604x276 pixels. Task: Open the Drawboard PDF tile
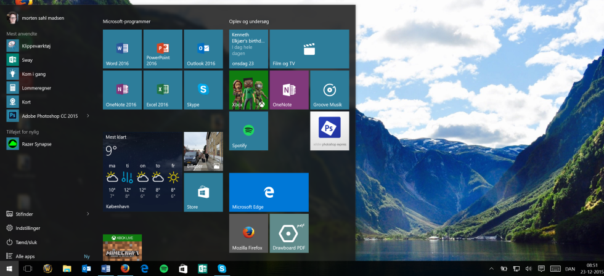[289, 233]
